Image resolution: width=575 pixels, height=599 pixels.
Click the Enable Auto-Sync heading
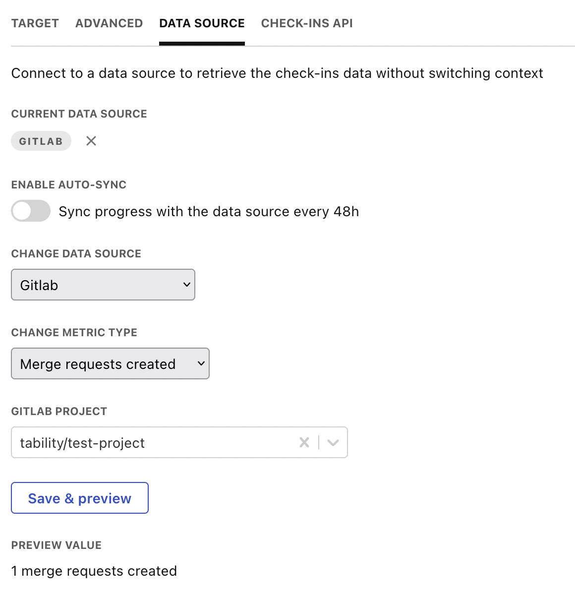[x=69, y=185]
